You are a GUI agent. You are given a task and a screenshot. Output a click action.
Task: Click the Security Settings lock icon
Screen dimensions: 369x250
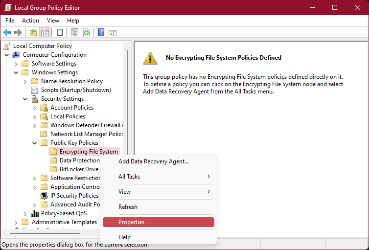[x=35, y=99]
